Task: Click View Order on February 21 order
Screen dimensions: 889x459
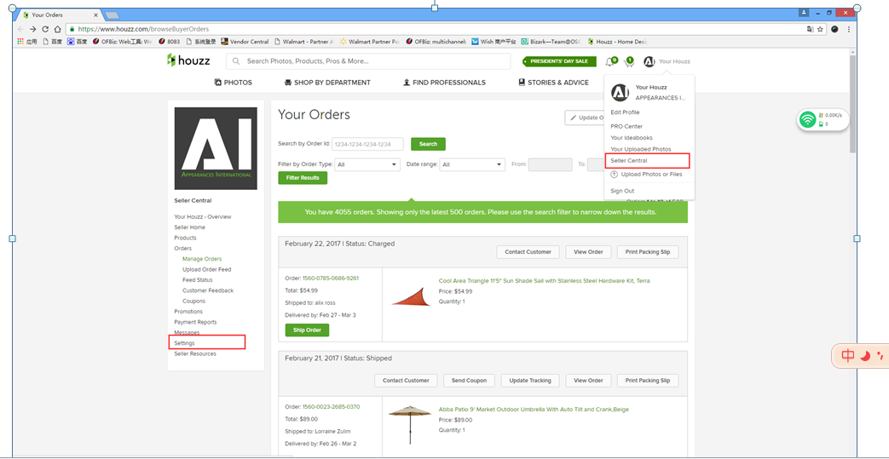Action: 588,381
